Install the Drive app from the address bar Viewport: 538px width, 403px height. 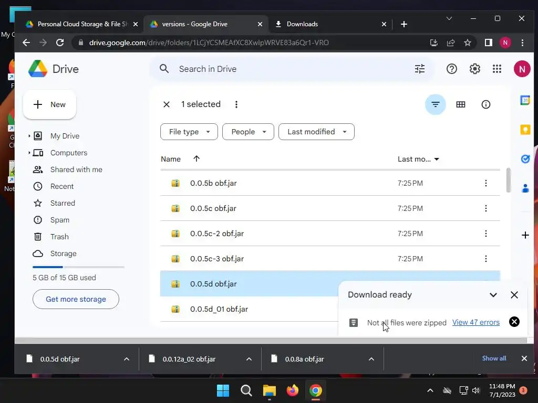point(433,43)
